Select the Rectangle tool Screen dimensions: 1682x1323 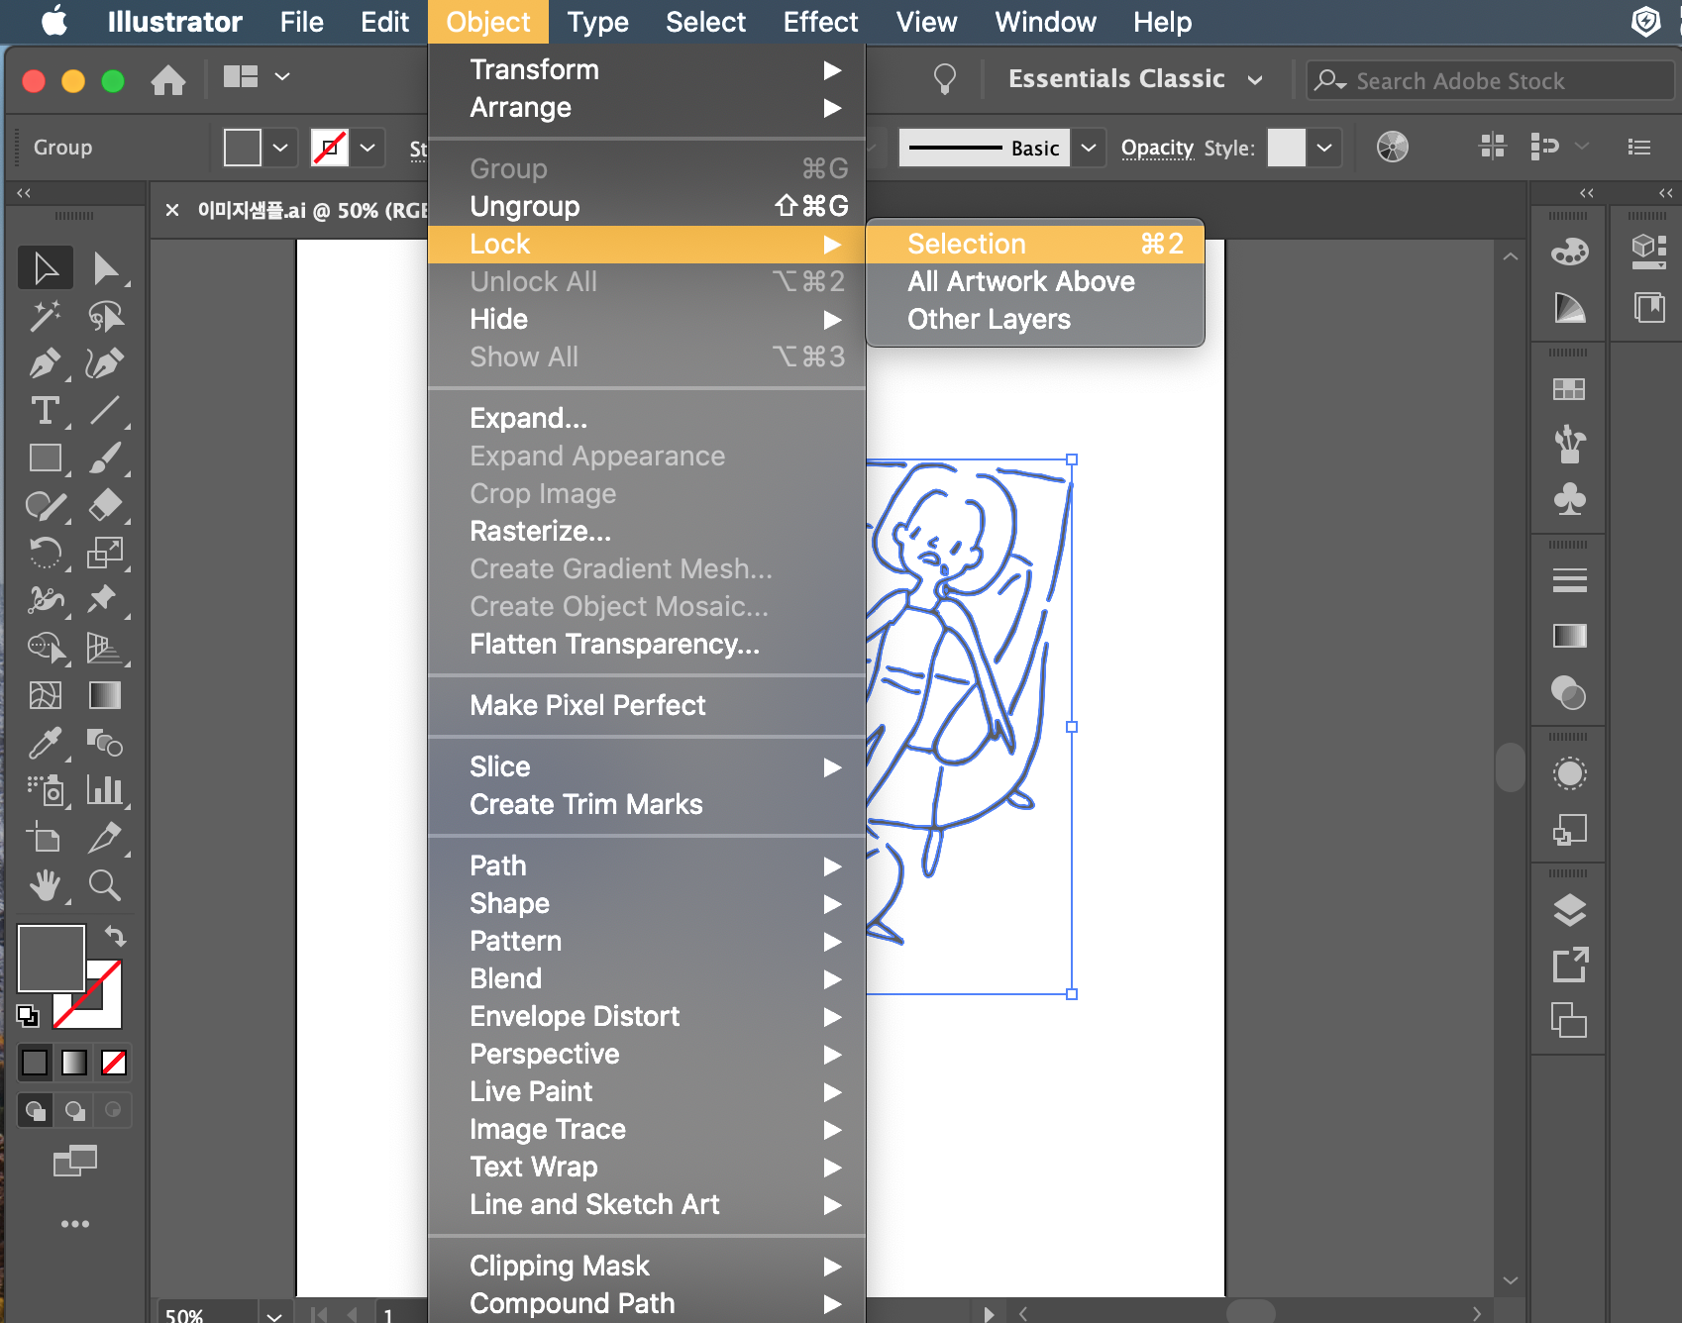(x=45, y=458)
